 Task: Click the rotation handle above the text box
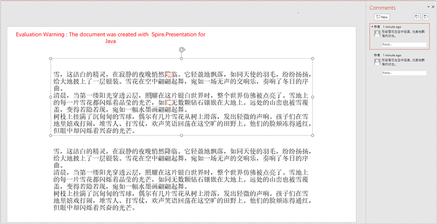182,49
